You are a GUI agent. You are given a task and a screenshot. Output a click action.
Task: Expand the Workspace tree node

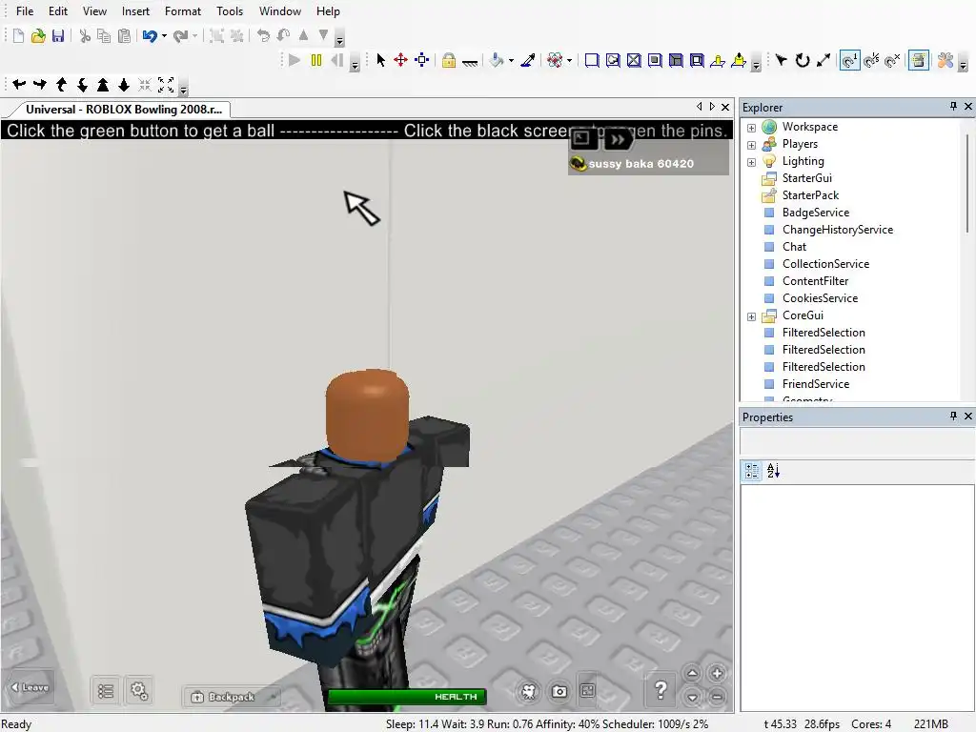tap(751, 128)
